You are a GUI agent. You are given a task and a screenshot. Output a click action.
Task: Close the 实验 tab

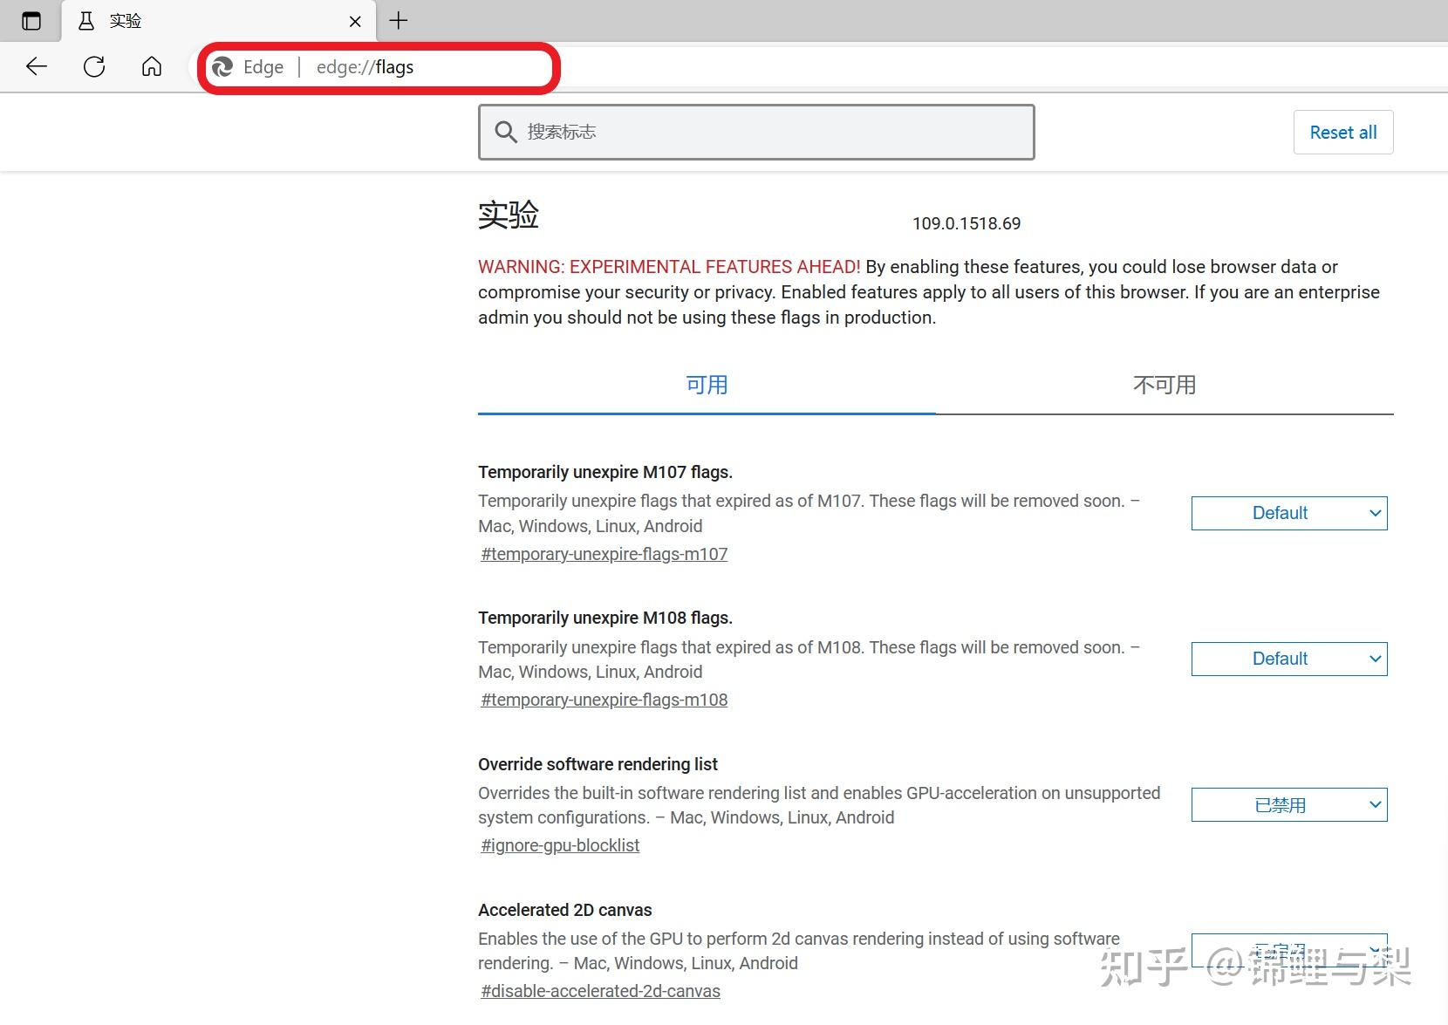coord(355,22)
